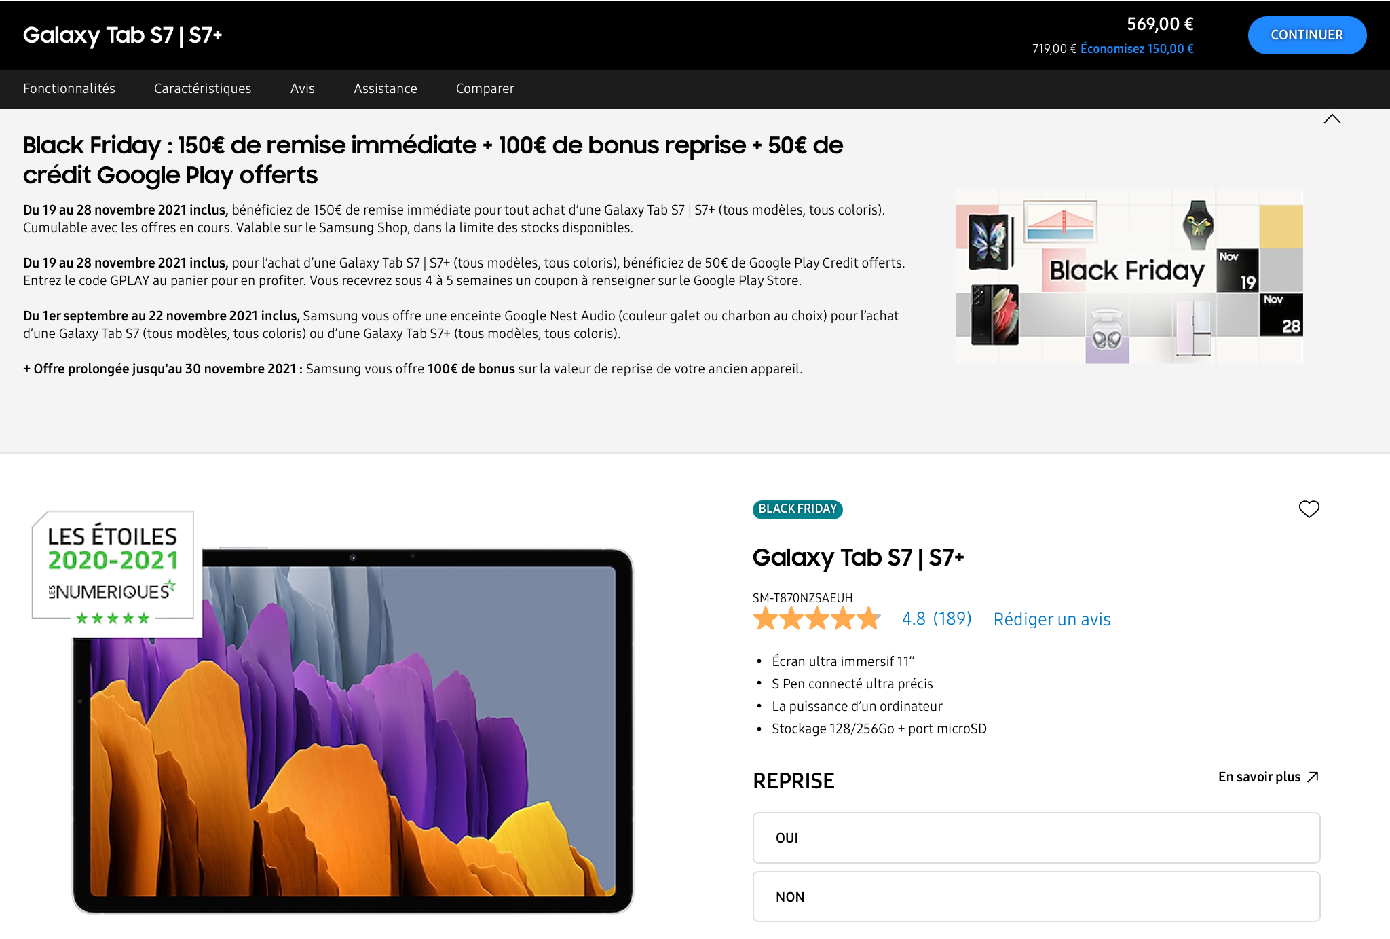Select OUI for trade-in option
The width and height of the screenshot is (1390, 939).
(1036, 838)
